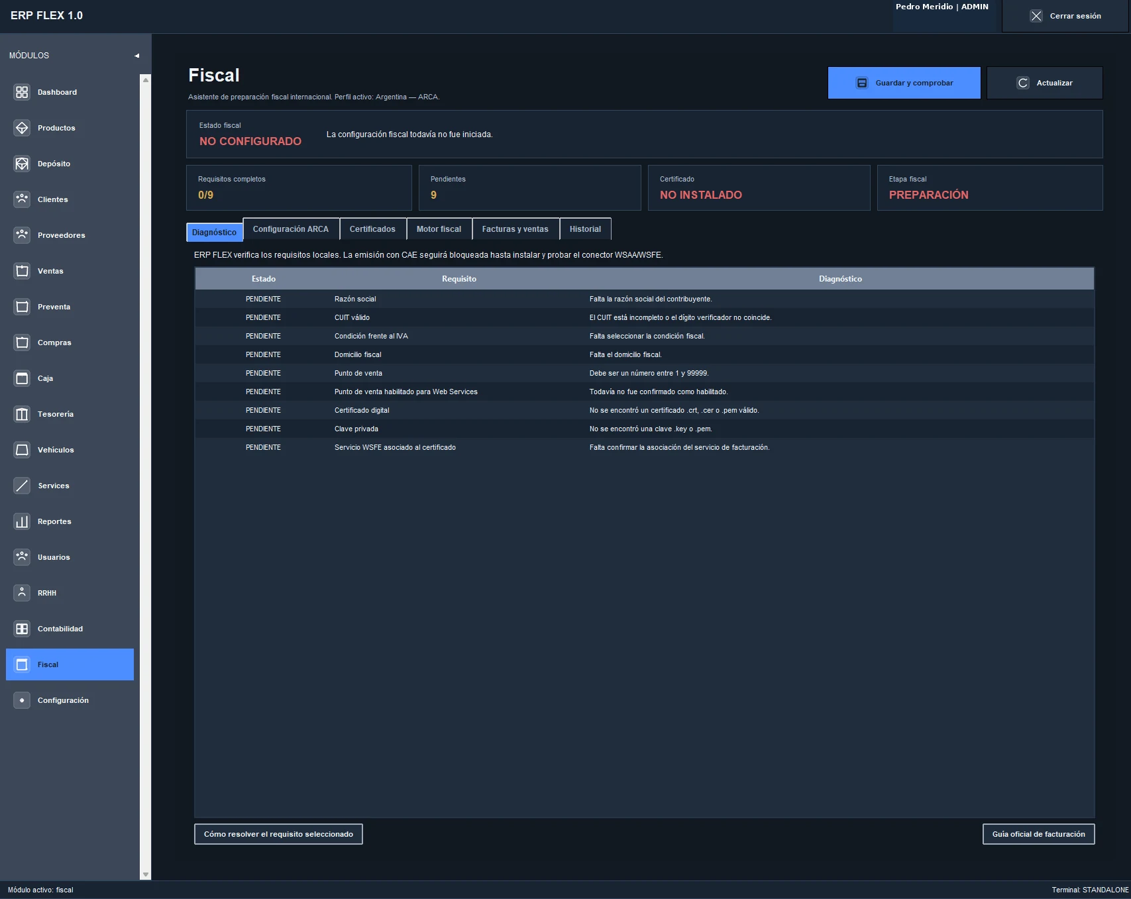Viewport: 1131px width, 899px height.
Task: Click sidebar scrollbar up arrow
Action: pyautogui.click(x=146, y=80)
